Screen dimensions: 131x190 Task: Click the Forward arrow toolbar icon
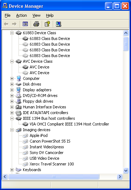point(14,24)
